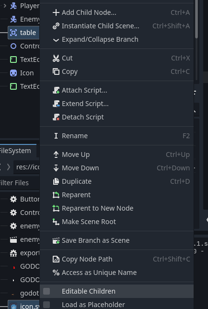The width and height of the screenshot is (208, 309).
Task: Click the plus icon for Add Child Node
Action: [56, 12]
